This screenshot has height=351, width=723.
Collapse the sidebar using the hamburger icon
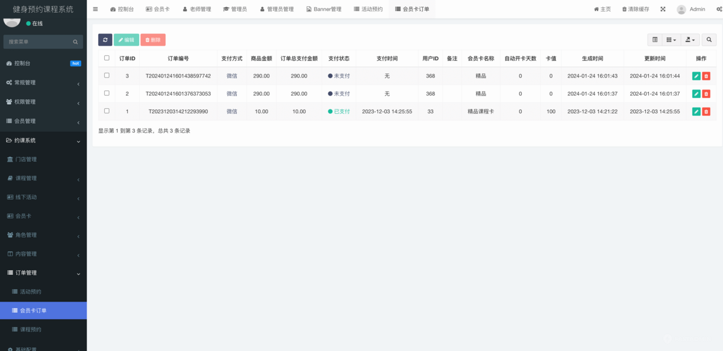click(95, 8)
